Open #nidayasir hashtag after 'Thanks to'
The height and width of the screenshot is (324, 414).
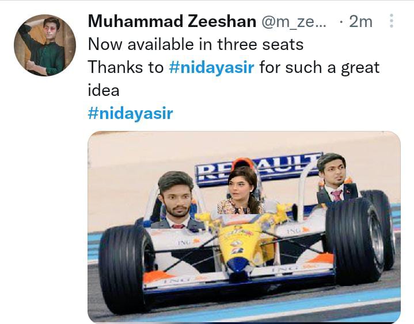pos(211,67)
